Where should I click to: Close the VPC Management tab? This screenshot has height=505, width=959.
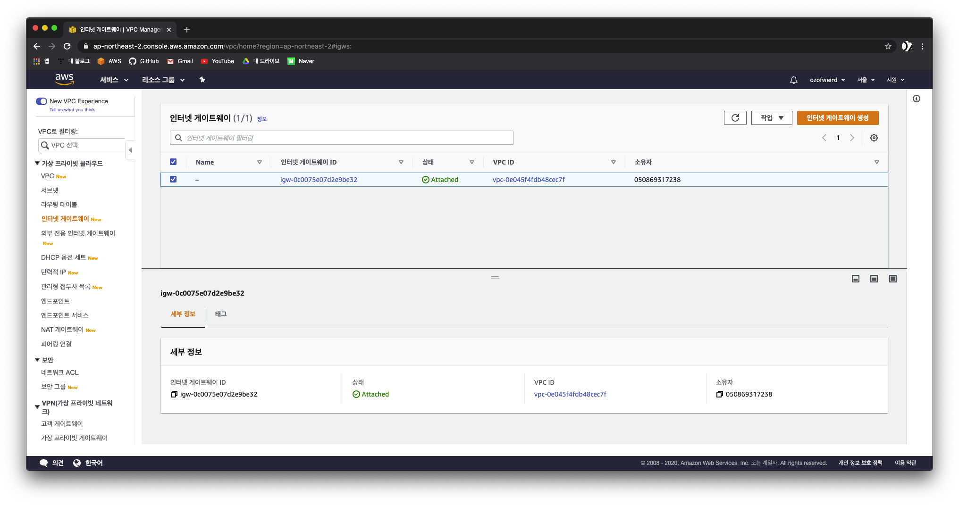click(169, 30)
